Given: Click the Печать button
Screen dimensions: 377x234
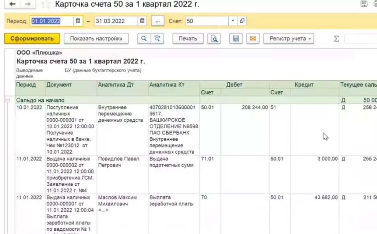Looking at the screenshot, I should click(188, 39).
